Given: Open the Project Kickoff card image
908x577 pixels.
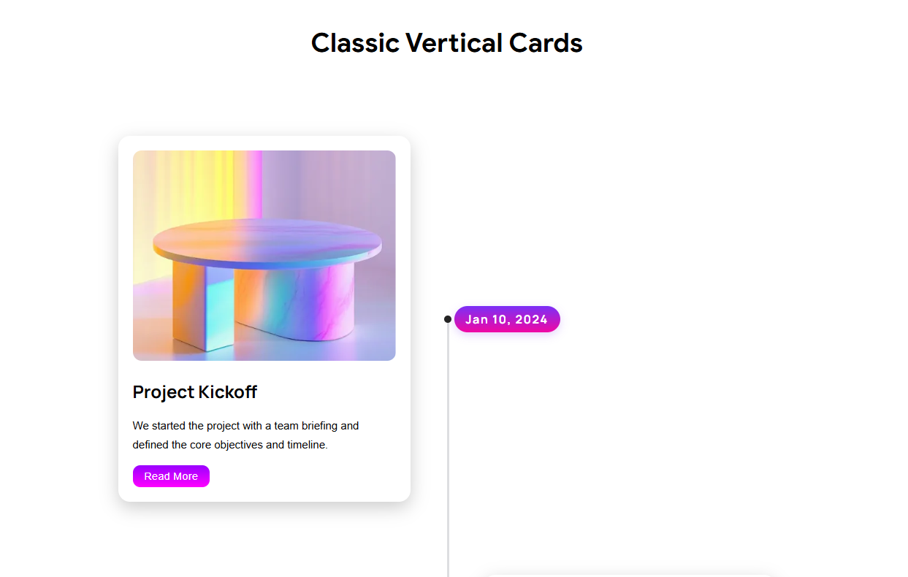Looking at the screenshot, I should [264, 255].
